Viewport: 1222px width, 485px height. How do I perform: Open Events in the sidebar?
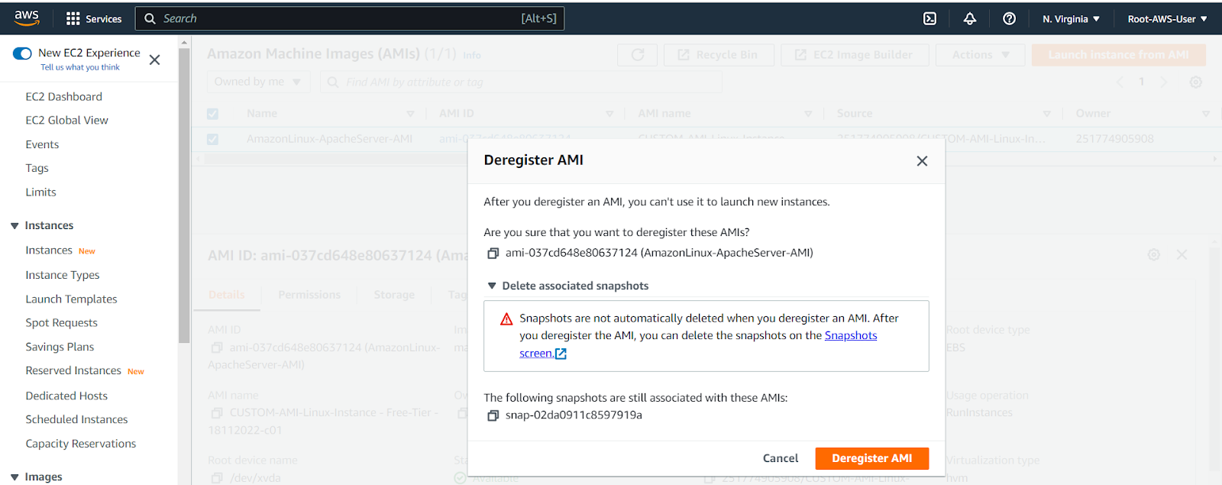tap(42, 144)
